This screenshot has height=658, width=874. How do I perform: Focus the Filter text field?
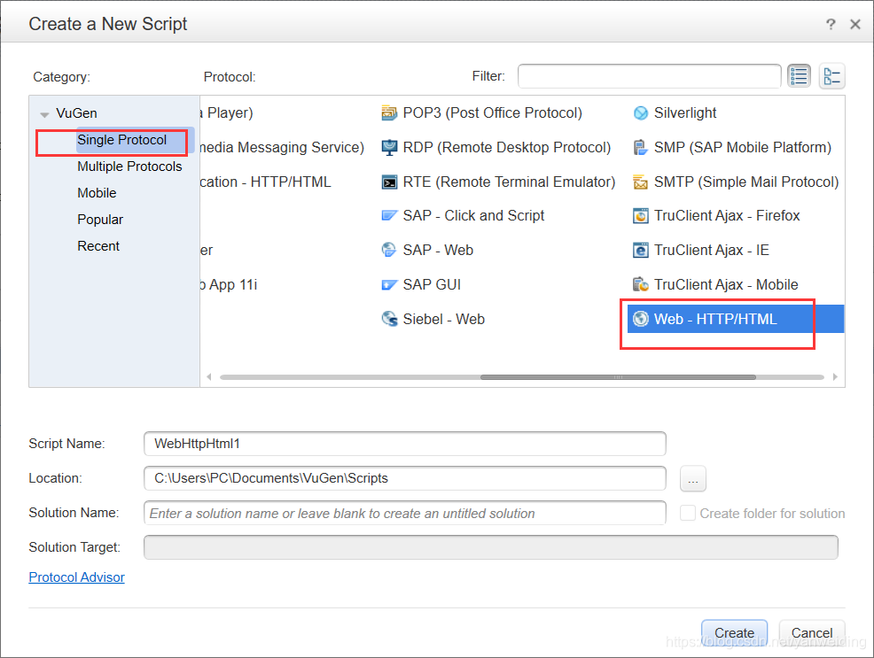(x=650, y=76)
